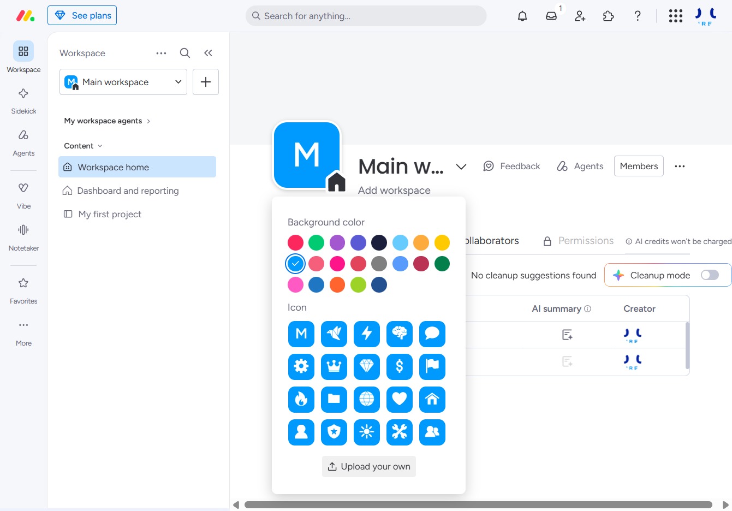The image size is (732, 511).
Task: Choose the origami bird workspace icon
Action: [334, 334]
